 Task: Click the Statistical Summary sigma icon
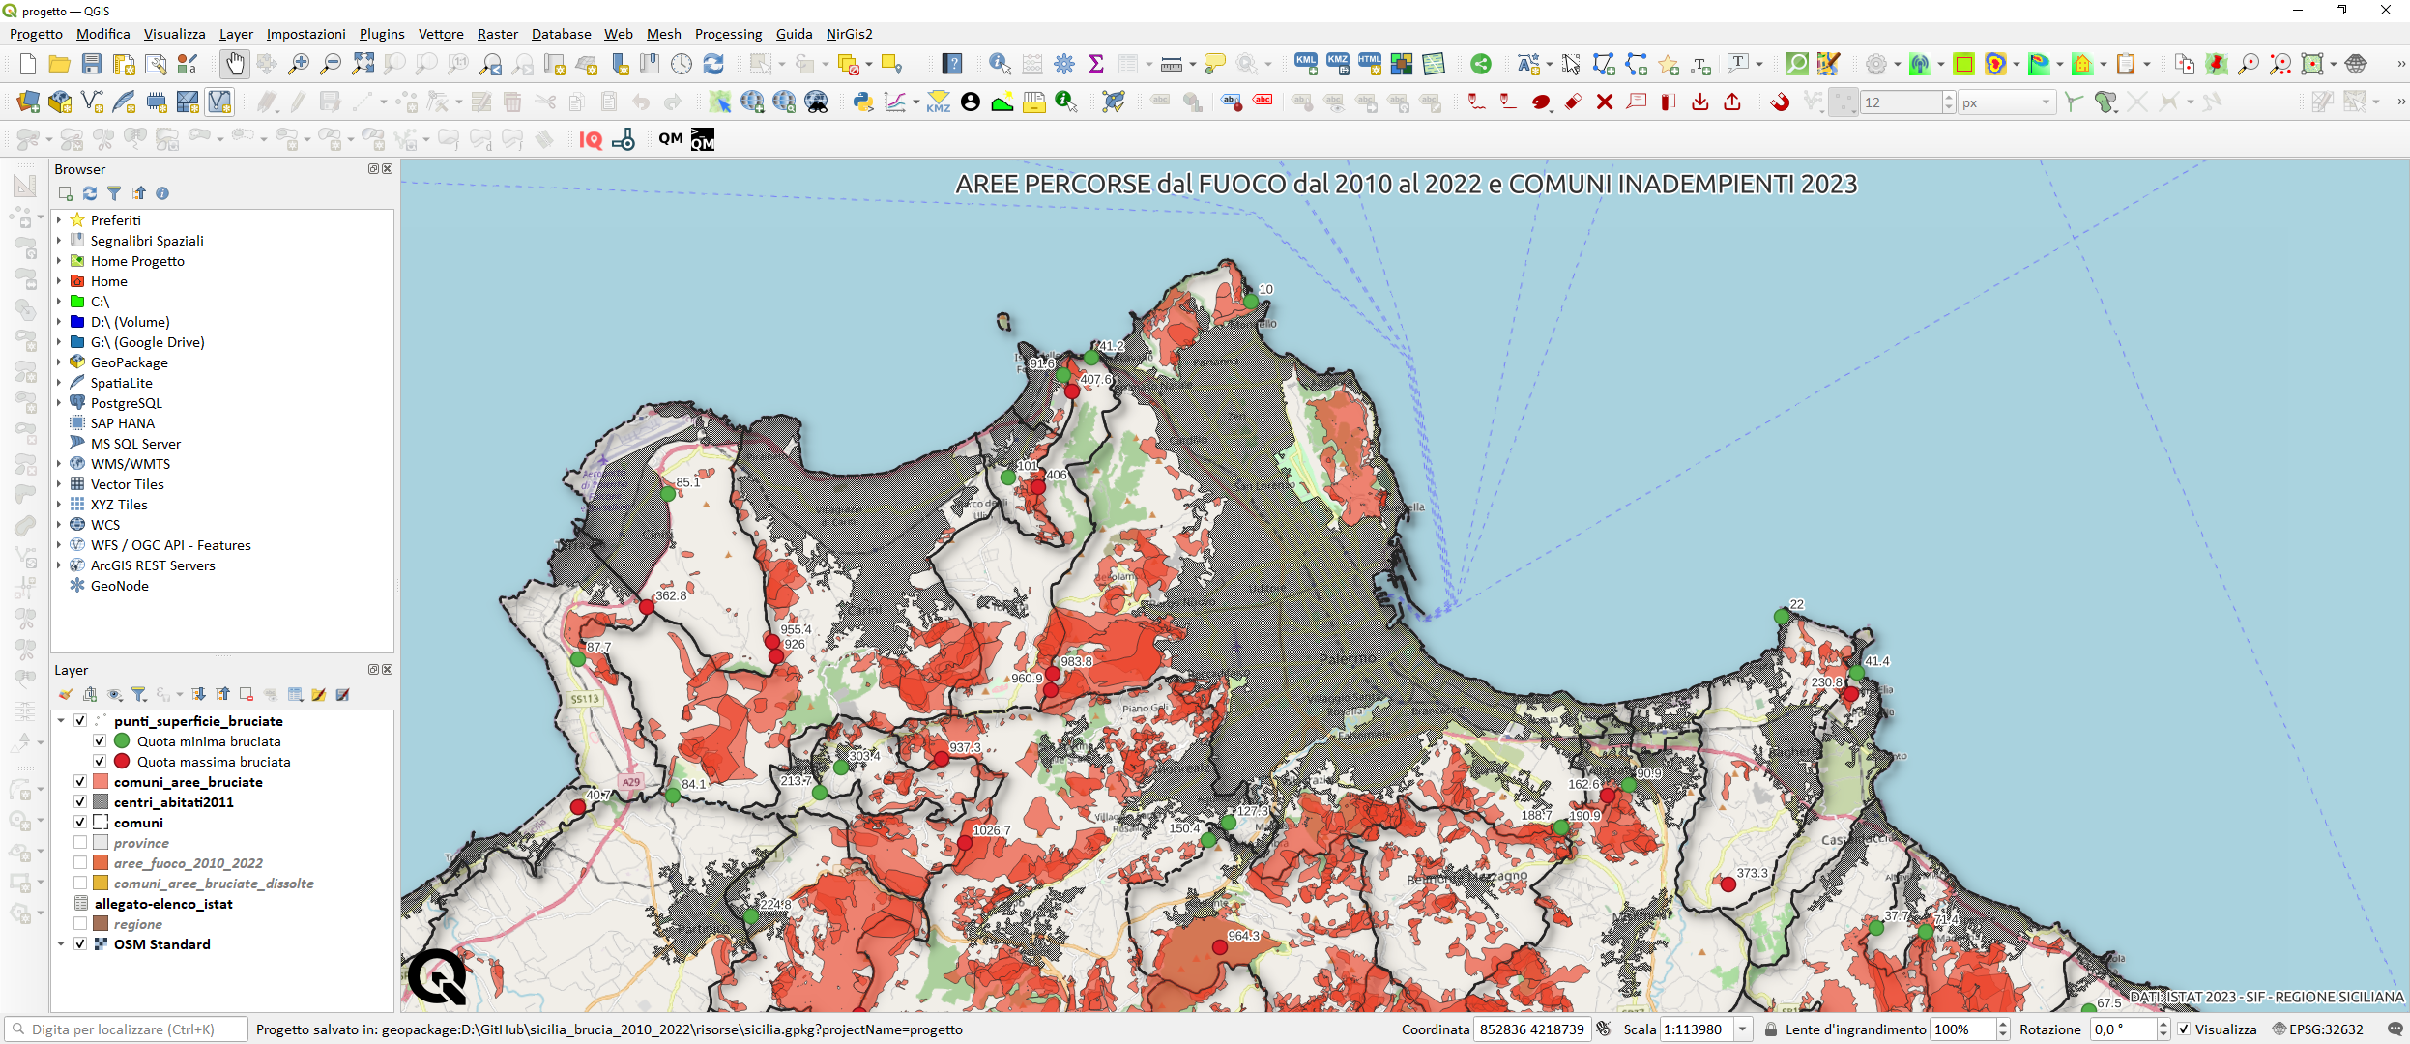(1095, 64)
